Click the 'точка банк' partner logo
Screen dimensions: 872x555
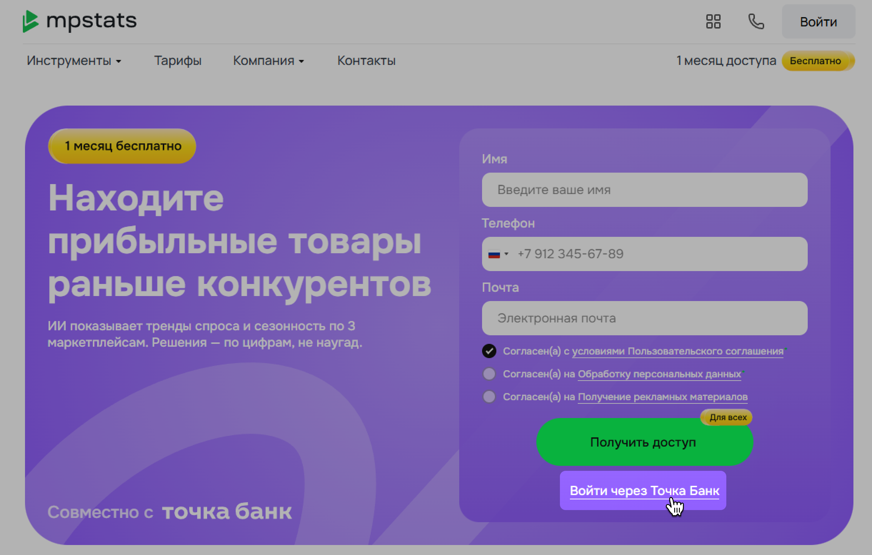pyautogui.click(x=227, y=511)
